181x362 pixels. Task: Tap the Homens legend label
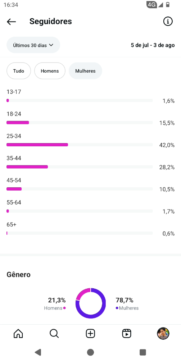click(x=53, y=308)
